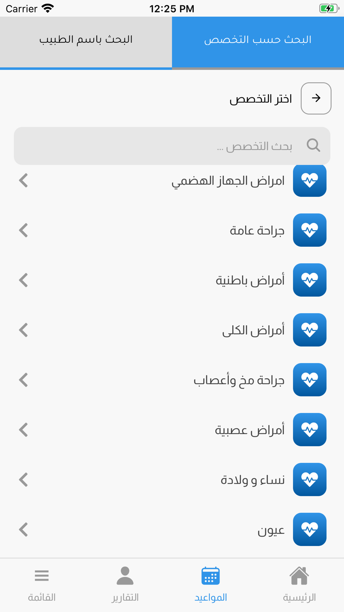Image resolution: width=344 pixels, height=612 pixels.
Task: Click the magnifier search icon
Action: coord(313,145)
